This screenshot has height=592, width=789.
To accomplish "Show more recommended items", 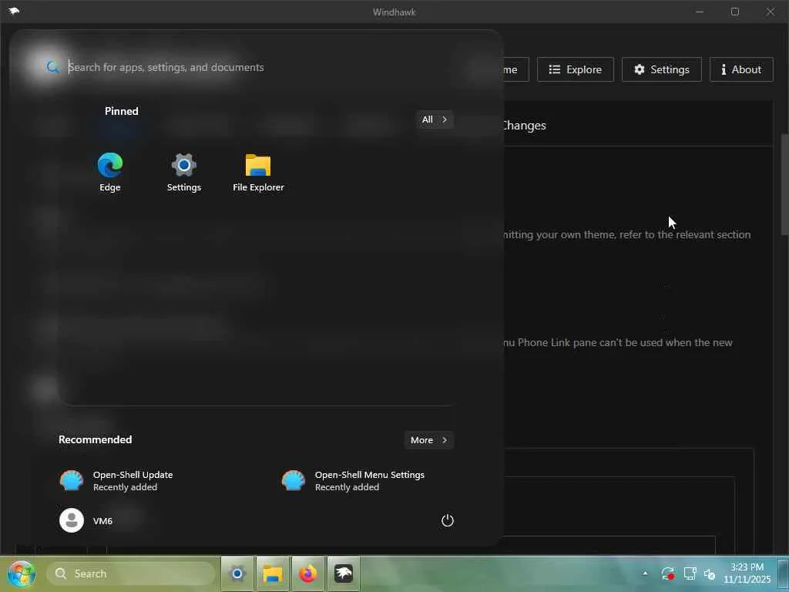I will (428, 440).
